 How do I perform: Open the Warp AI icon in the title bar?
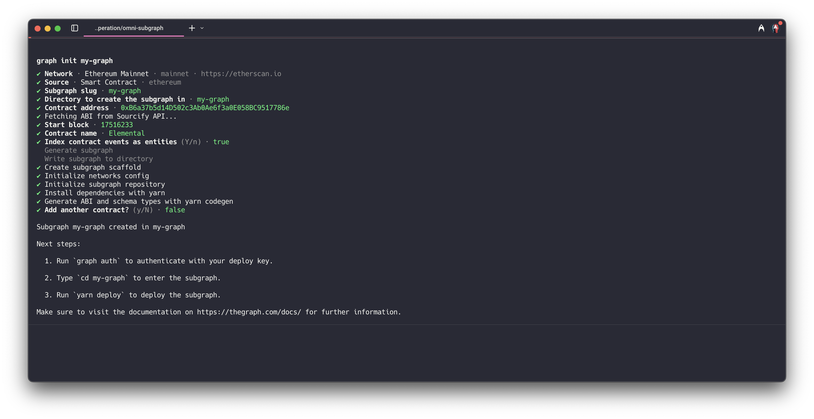[762, 28]
